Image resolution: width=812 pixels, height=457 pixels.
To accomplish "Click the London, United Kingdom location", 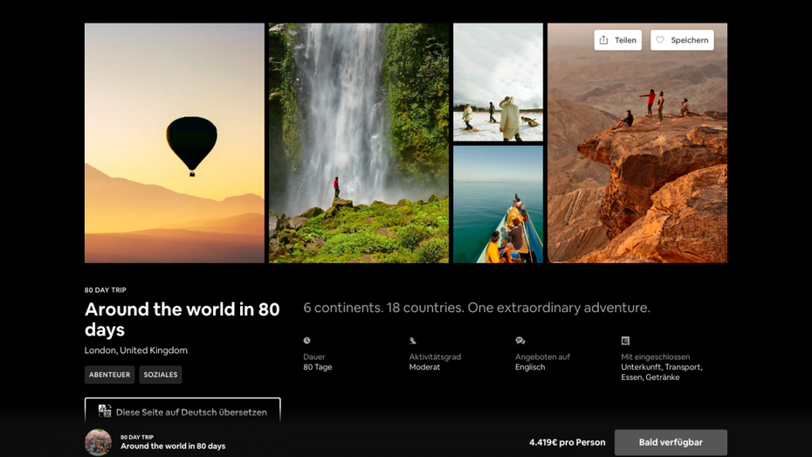I will (135, 350).
